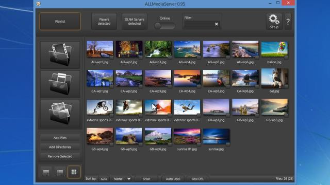Click Add Files button
This screenshot has height=185, width=330.
[x=60, y=138]
